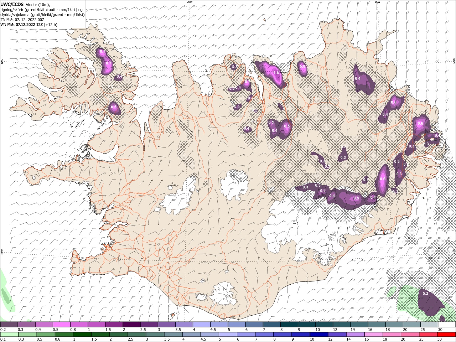
Task: Select the pink bottom-row swatch between 16 and 18
Action: click(x=373, y=335)
